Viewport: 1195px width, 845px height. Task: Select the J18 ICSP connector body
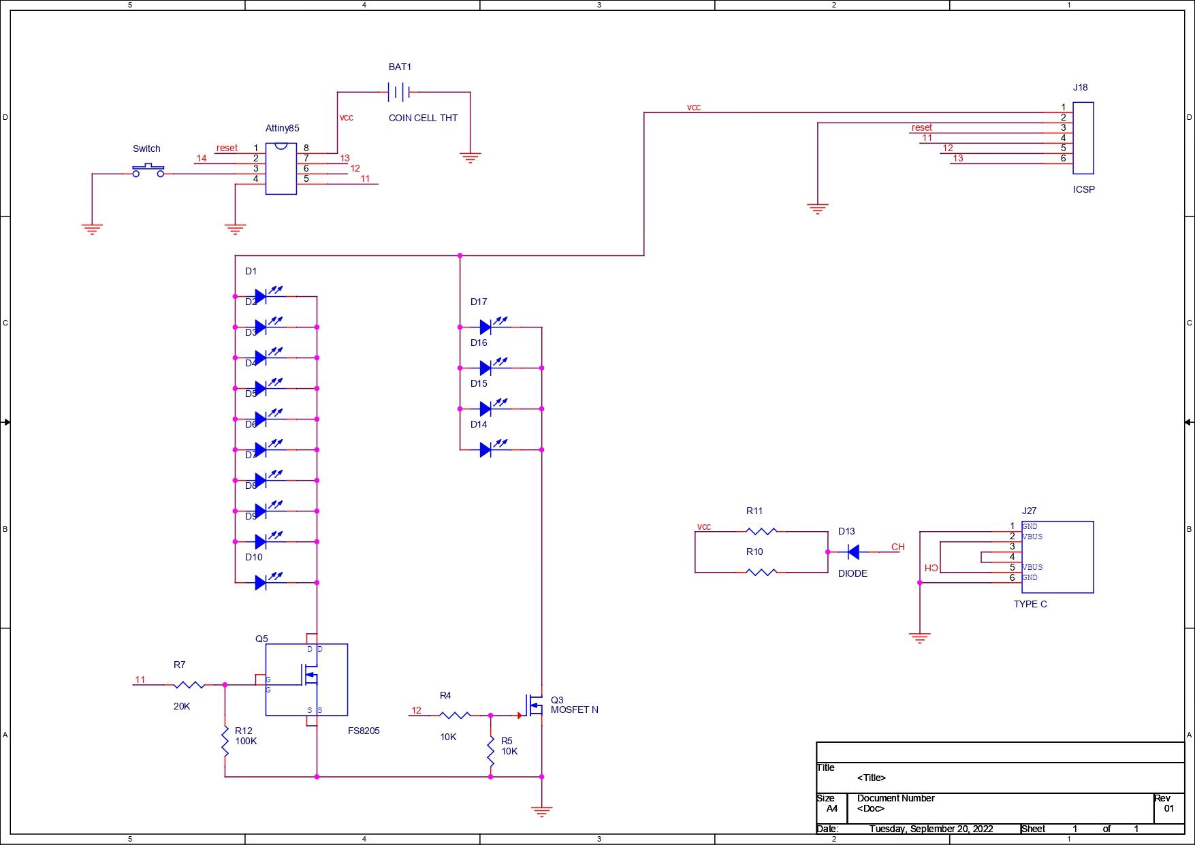pos(1083,138)
